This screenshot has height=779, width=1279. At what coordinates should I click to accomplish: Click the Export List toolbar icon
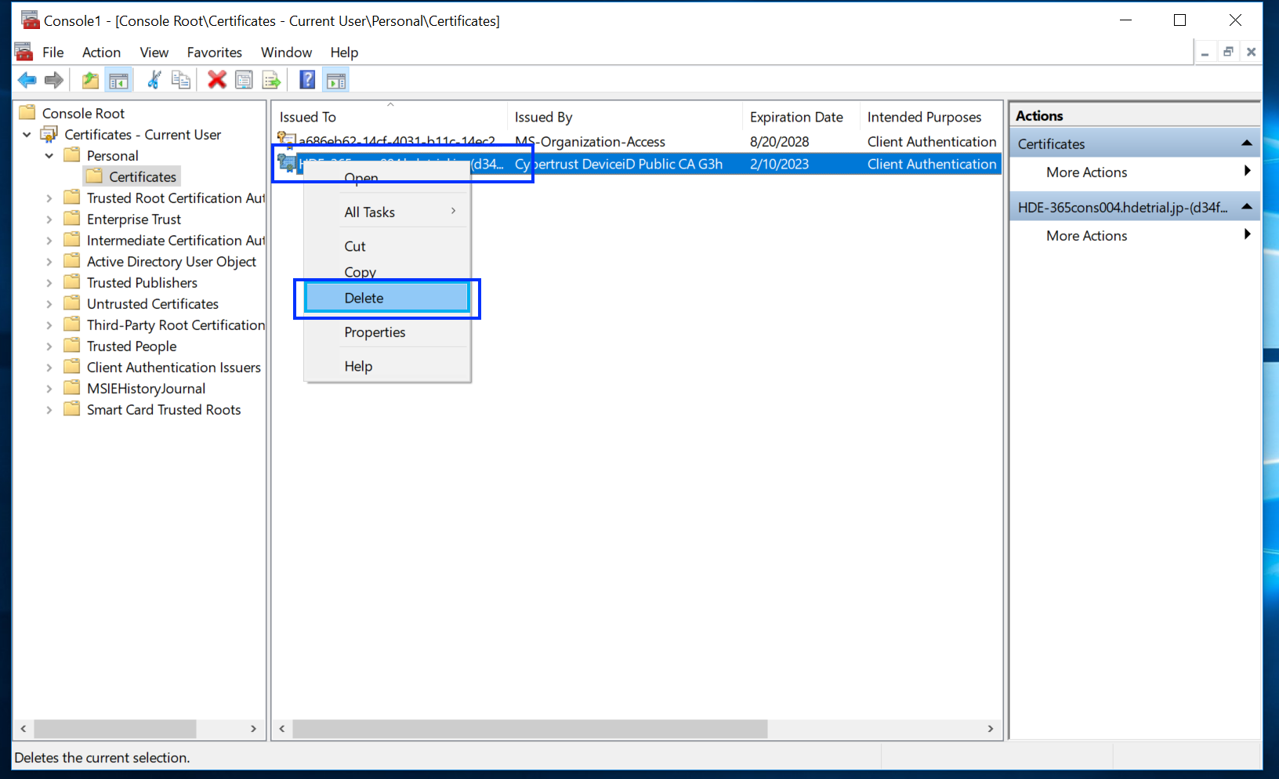click(271, 80)
